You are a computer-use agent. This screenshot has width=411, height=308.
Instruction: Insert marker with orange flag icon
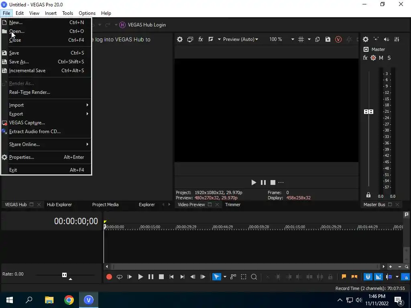pos(344,277)
